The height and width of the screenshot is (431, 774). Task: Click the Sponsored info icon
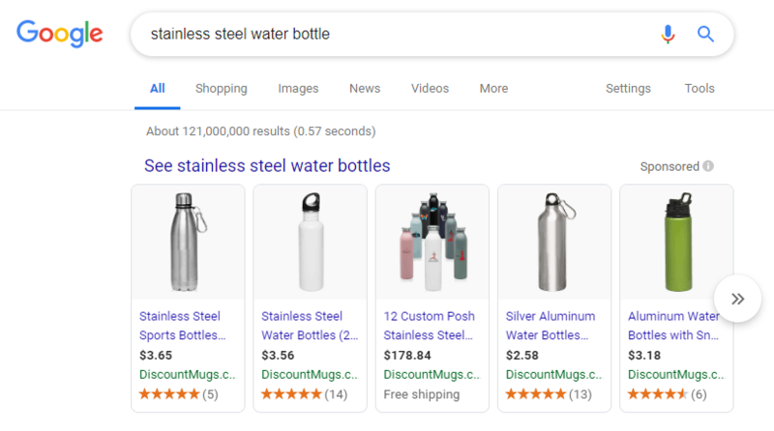coord(708,166)
